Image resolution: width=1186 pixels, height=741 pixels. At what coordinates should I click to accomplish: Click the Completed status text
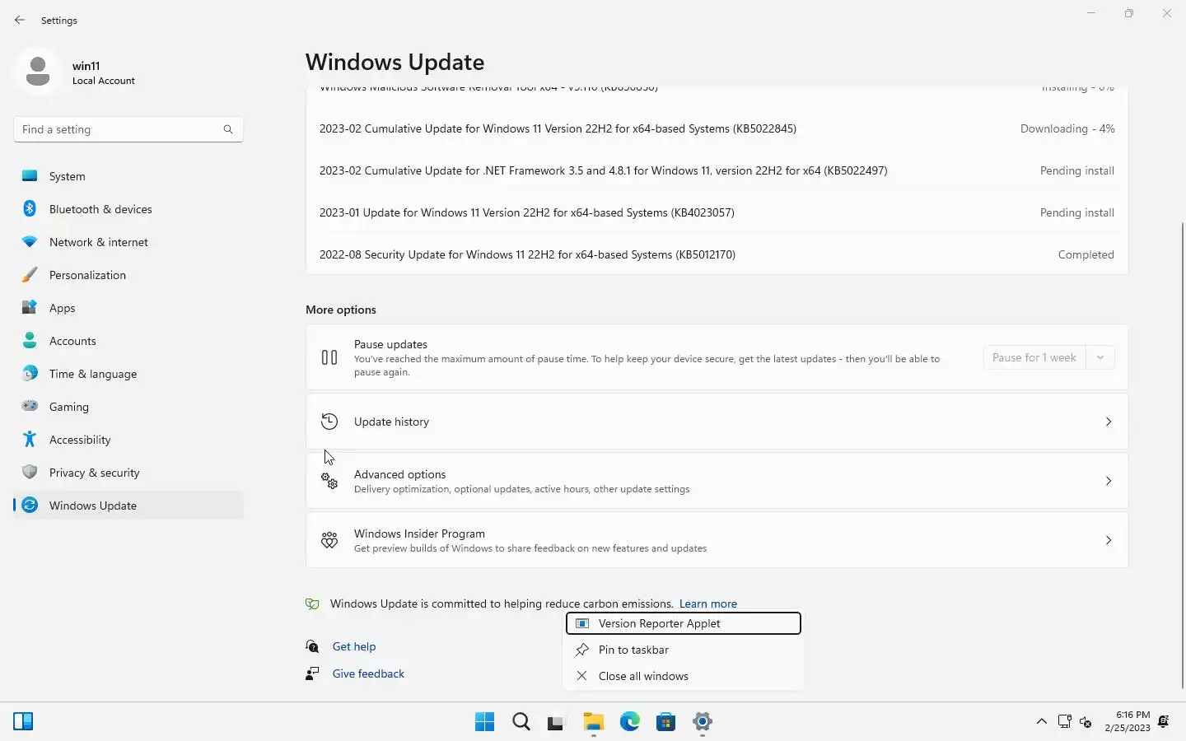pos(1086,254)
